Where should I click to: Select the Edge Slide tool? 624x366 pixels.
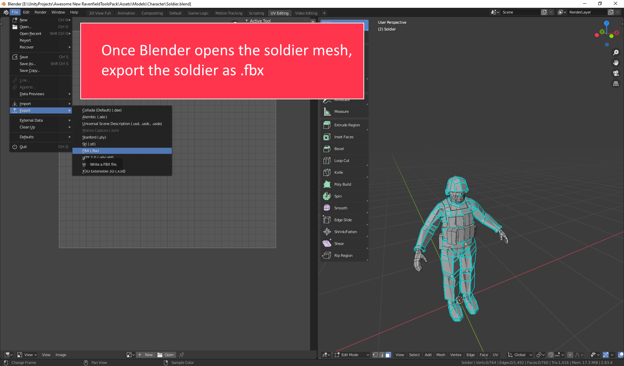coord(344,220)
